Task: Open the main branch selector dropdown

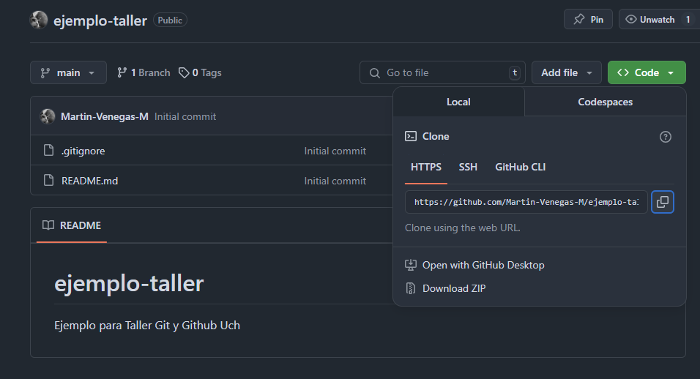Action: pyautogui.click(x=68, y=72)
